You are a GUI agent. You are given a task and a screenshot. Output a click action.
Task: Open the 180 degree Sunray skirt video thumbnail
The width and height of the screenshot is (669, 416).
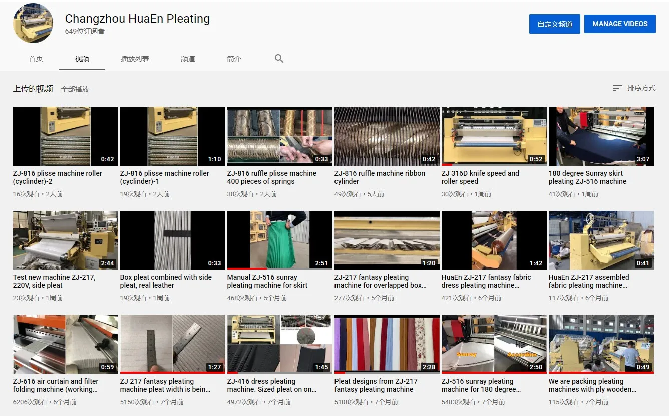[x=601, y=136]
